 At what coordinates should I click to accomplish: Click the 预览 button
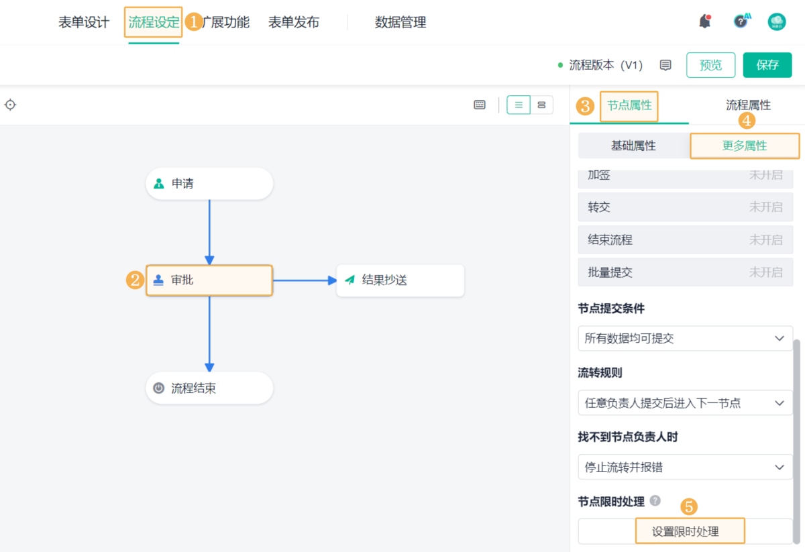(x=710, y=65)
